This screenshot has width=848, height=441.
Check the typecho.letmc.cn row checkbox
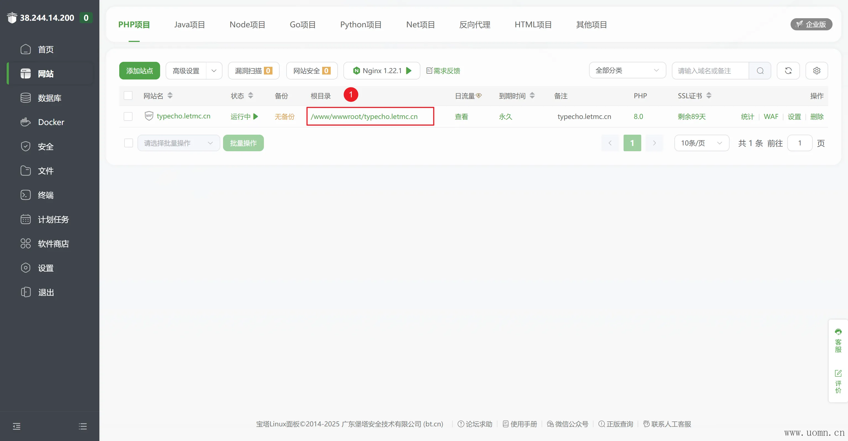128,116
